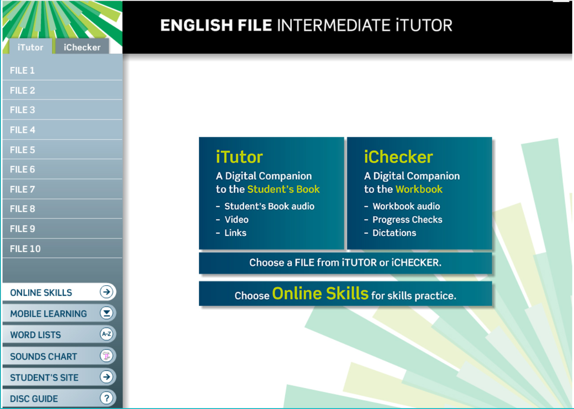Go to FILE 8
The height and width of the screenshot is (409, 574).
(x=62, y=209)
